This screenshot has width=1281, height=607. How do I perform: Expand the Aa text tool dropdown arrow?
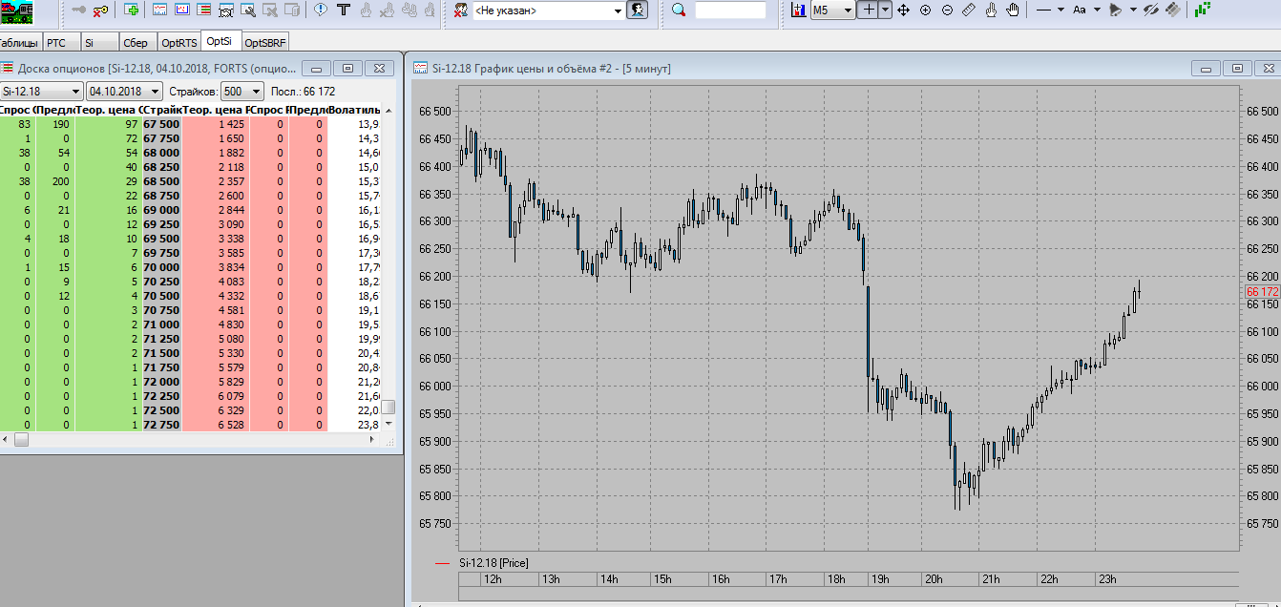click(1097, 10)
